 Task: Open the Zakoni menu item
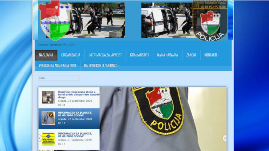point(191,55)
